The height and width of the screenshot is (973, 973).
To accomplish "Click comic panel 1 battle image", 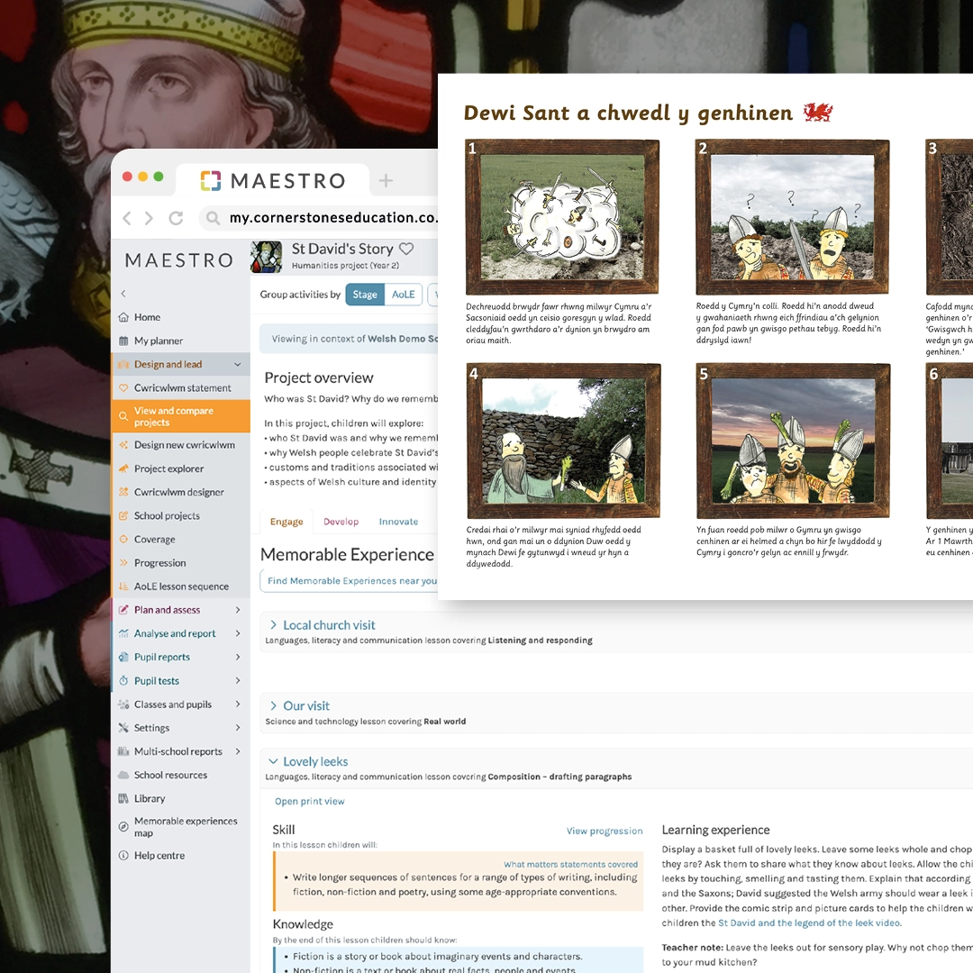I will (x=563, y=216).
